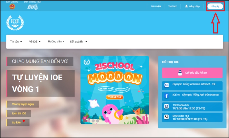This screenshot has height=138, width=229.
Task: Select the first carousel dot on the banner
Action: click(84, 121)
